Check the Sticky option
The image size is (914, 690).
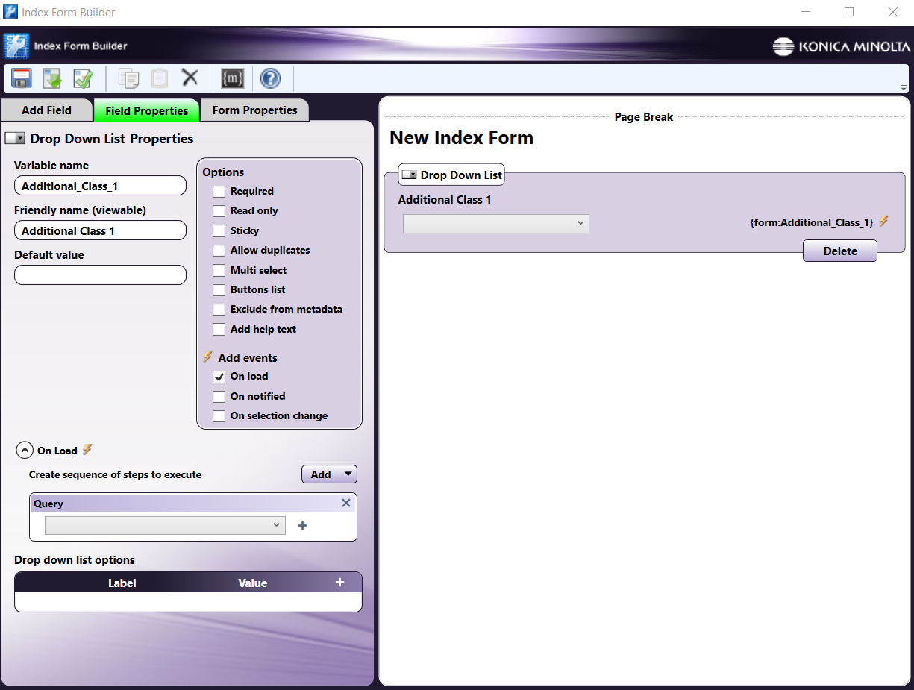tap(219, 231)
